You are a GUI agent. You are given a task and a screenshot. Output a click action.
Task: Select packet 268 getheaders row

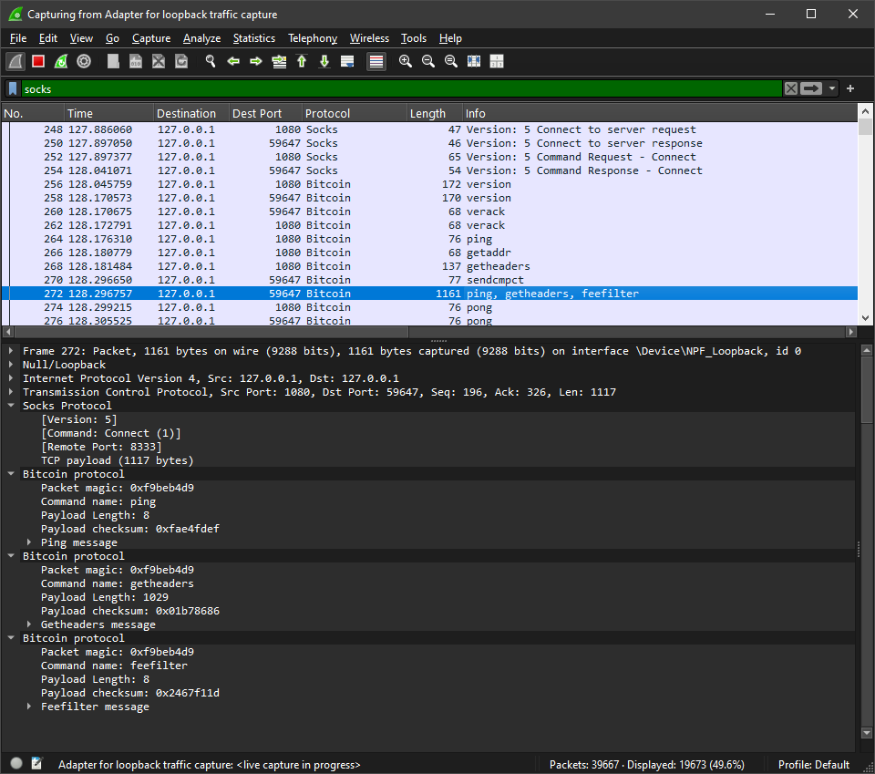(429, 266)
